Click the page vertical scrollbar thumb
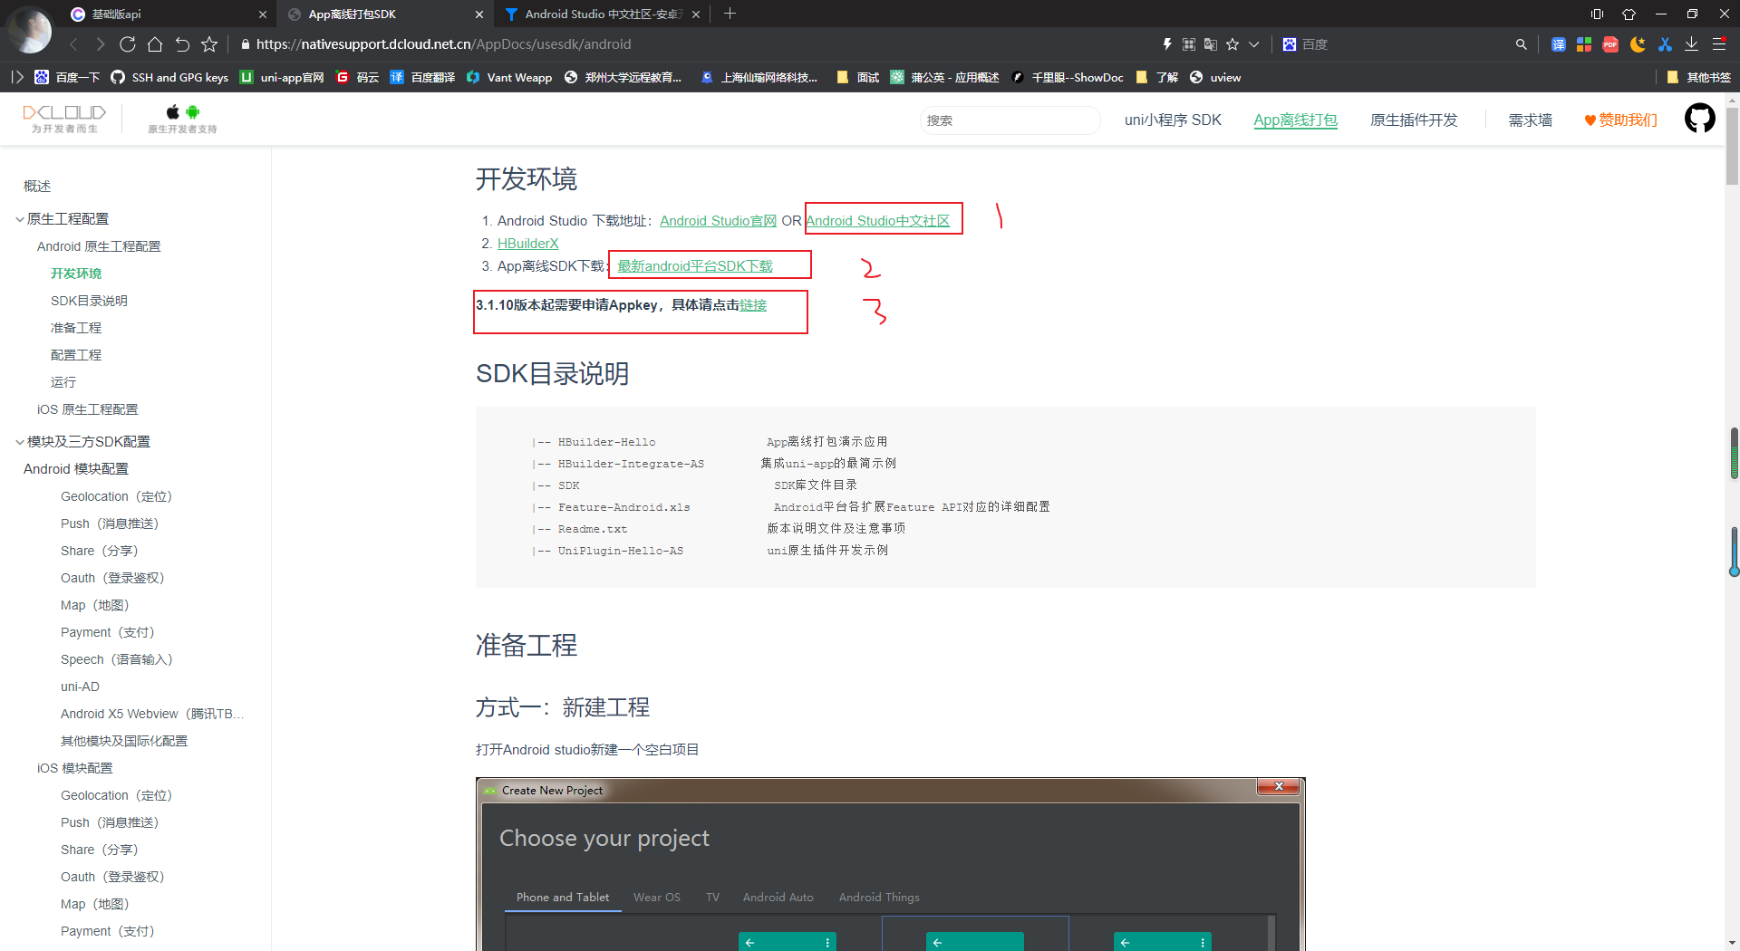This screenshot has height=951, width=1740. click(1732, 145)
